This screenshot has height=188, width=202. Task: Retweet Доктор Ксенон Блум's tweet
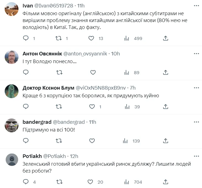tap(59, 107)
